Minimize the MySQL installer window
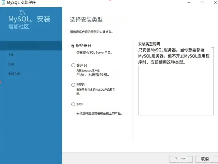 click(189, 3)
